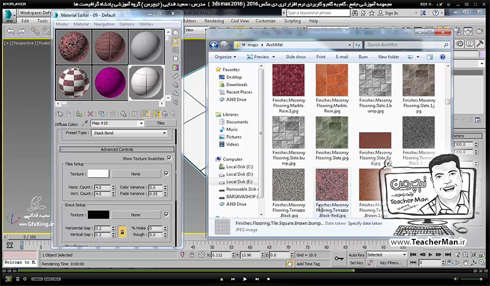Toggle the Tiles Setup texture map checkbox
This screenshot has height=286, width=490.
point(166,173)
